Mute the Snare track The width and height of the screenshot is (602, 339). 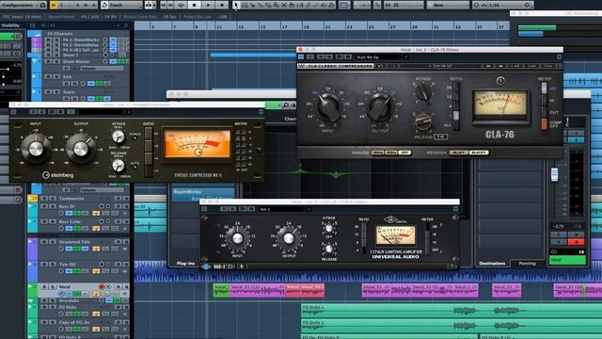pyautogui.click(x=48, y=92)
